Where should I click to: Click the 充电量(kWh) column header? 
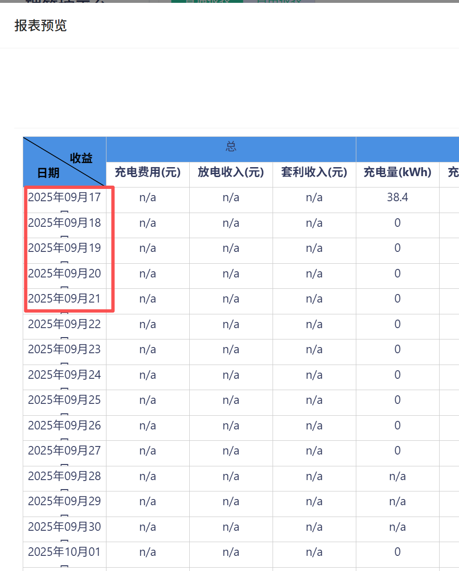pyautogui.click(x=397, y=172)
